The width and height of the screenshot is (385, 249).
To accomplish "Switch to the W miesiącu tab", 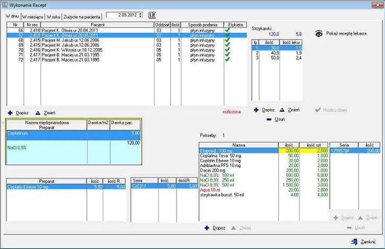I will (x=32, y=16).
